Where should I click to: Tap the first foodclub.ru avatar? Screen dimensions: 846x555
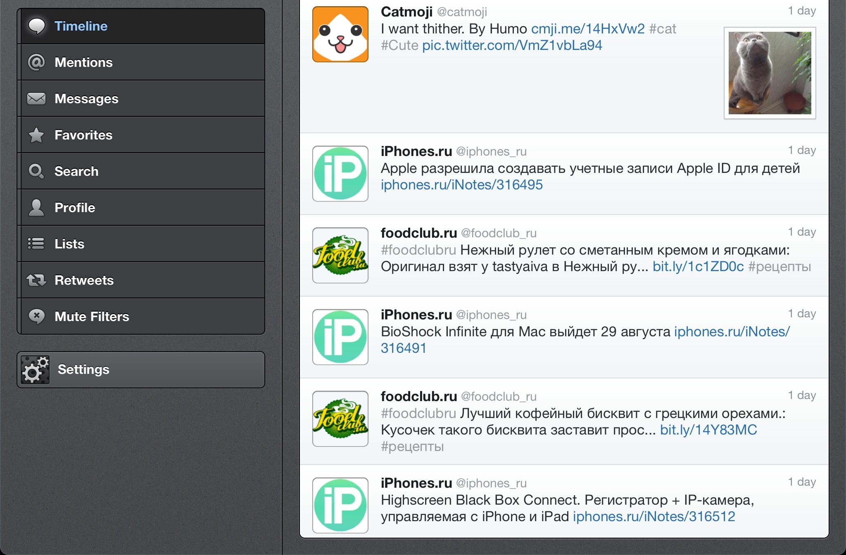[340, 255]
